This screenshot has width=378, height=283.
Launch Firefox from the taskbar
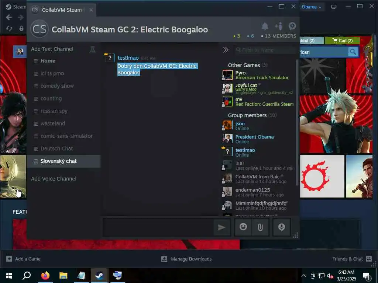45,276
